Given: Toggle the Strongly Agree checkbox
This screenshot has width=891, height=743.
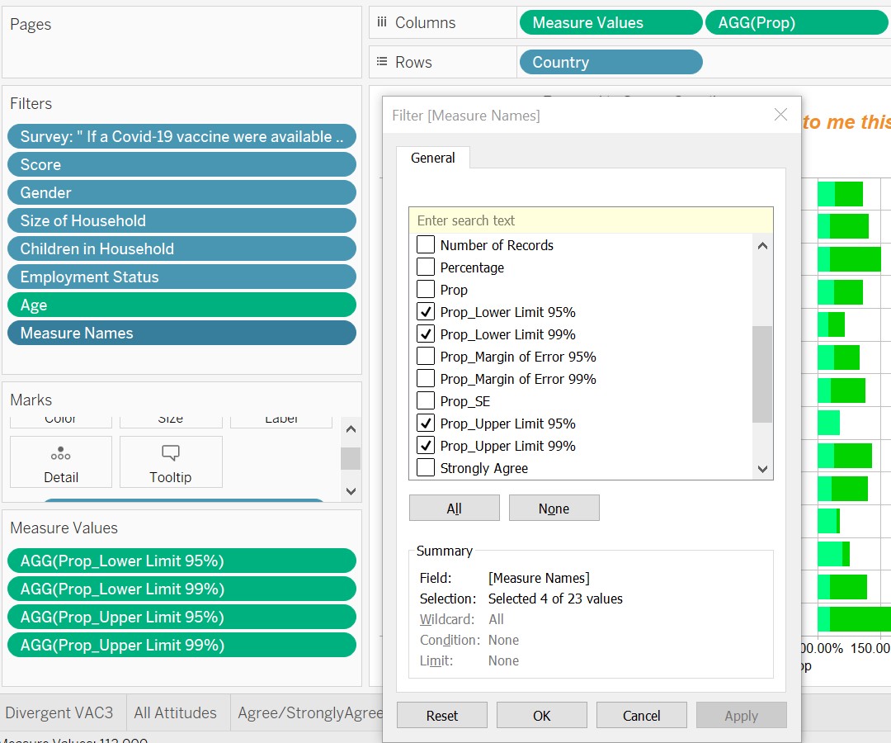Looking at the screenshot, I should pyautogui.click(x=426, y=468).
